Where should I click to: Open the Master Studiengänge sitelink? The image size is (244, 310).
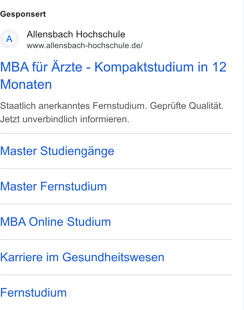(x=57, y=151)
